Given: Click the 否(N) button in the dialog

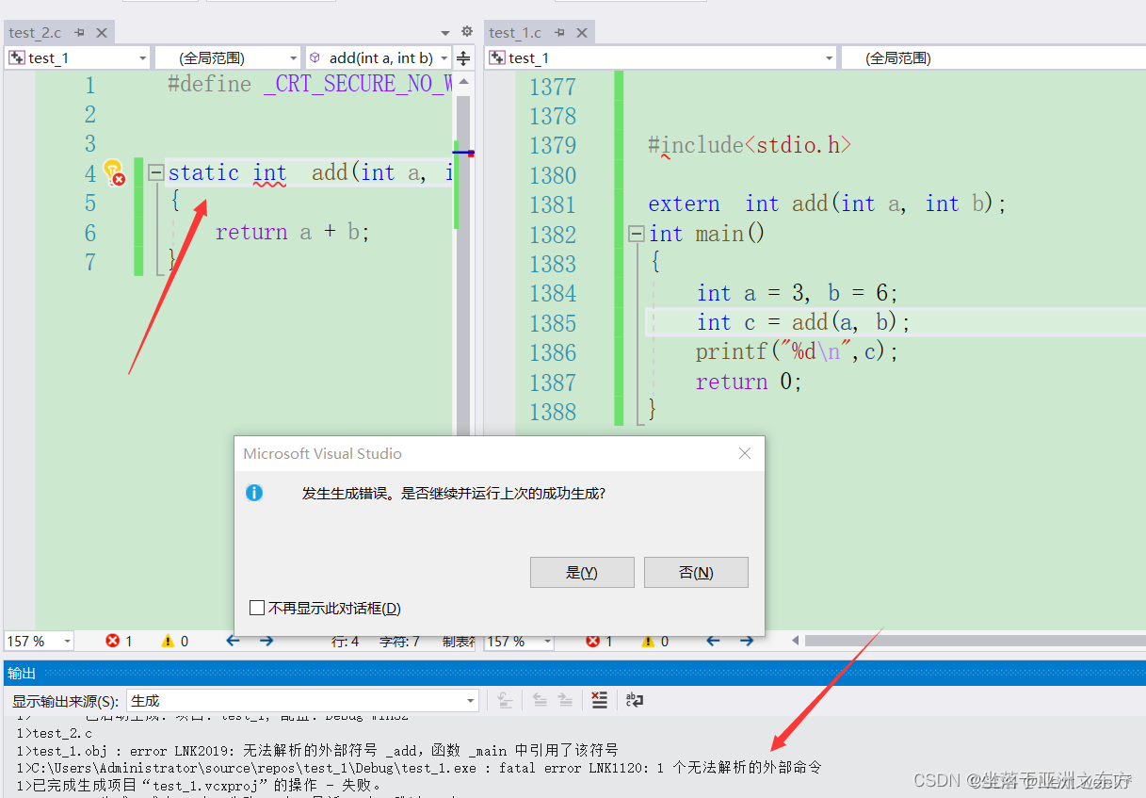Looking at the screenshot, I should click(x=696, y=572).
